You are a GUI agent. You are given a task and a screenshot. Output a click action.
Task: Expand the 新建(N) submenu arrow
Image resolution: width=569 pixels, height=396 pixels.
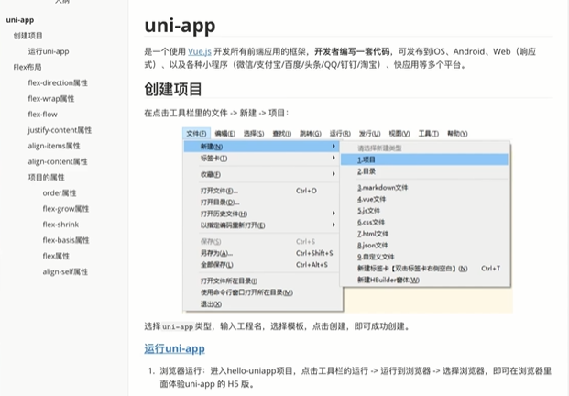point(334,147)
